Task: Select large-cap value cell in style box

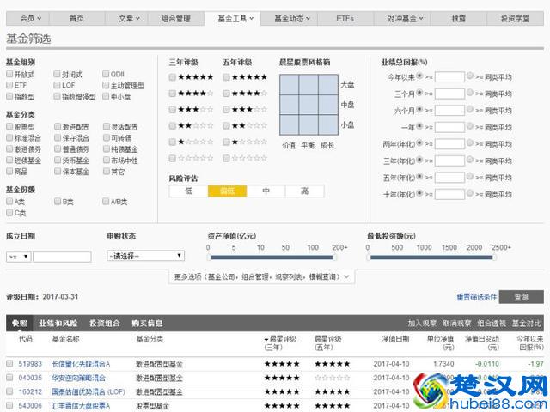Action: pos(289,84)
